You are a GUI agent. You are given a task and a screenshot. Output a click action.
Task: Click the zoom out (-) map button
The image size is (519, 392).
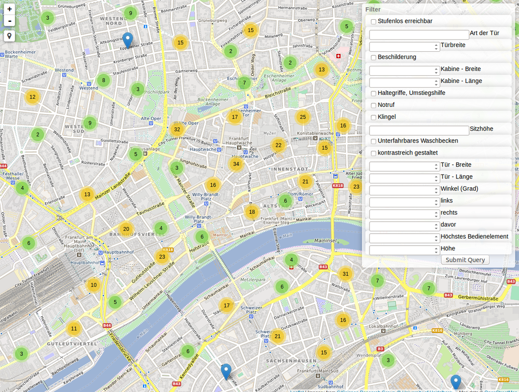9,21
